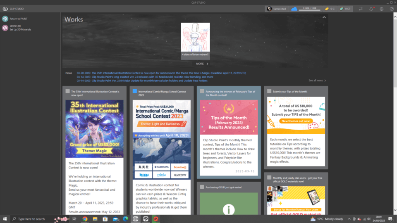Toggle checkbox on Comic/Manga School Contest card
Image resolution: width=397 pixels, height=223 pixels.
135,91
